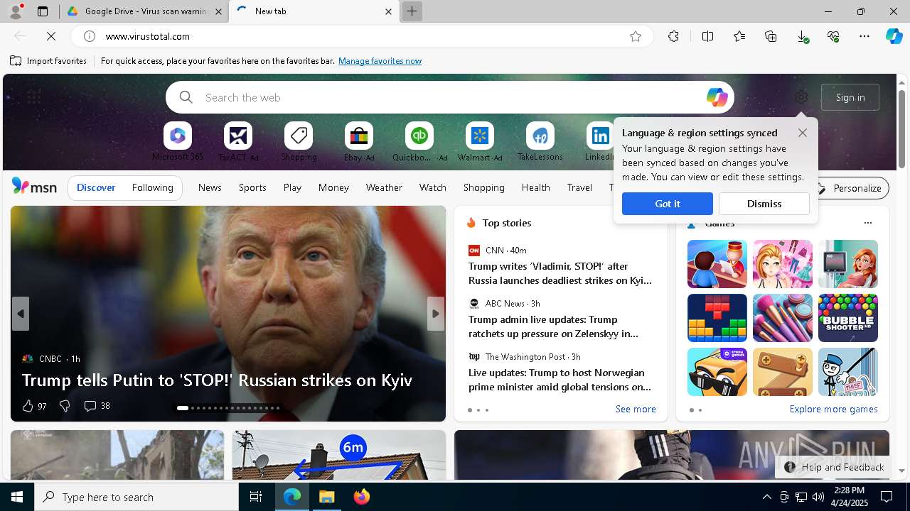
Task: Open Firefox from the taskbar
Action: coord(362,497)
